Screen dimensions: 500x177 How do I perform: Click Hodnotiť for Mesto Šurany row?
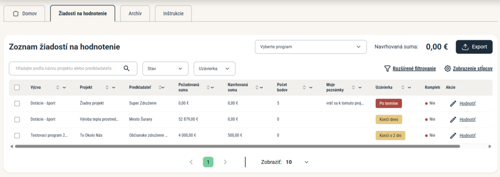tap(467, 119)
